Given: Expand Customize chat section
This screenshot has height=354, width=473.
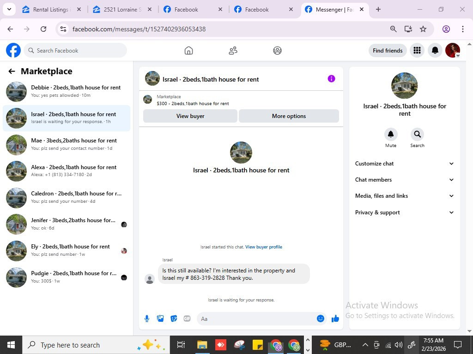Looking at the screenshot, I should click(404, 164).
